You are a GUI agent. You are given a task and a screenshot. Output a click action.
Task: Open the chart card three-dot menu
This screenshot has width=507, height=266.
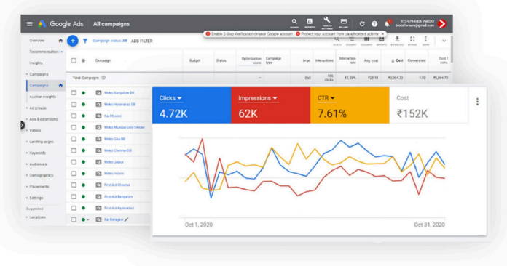point(477,102)
